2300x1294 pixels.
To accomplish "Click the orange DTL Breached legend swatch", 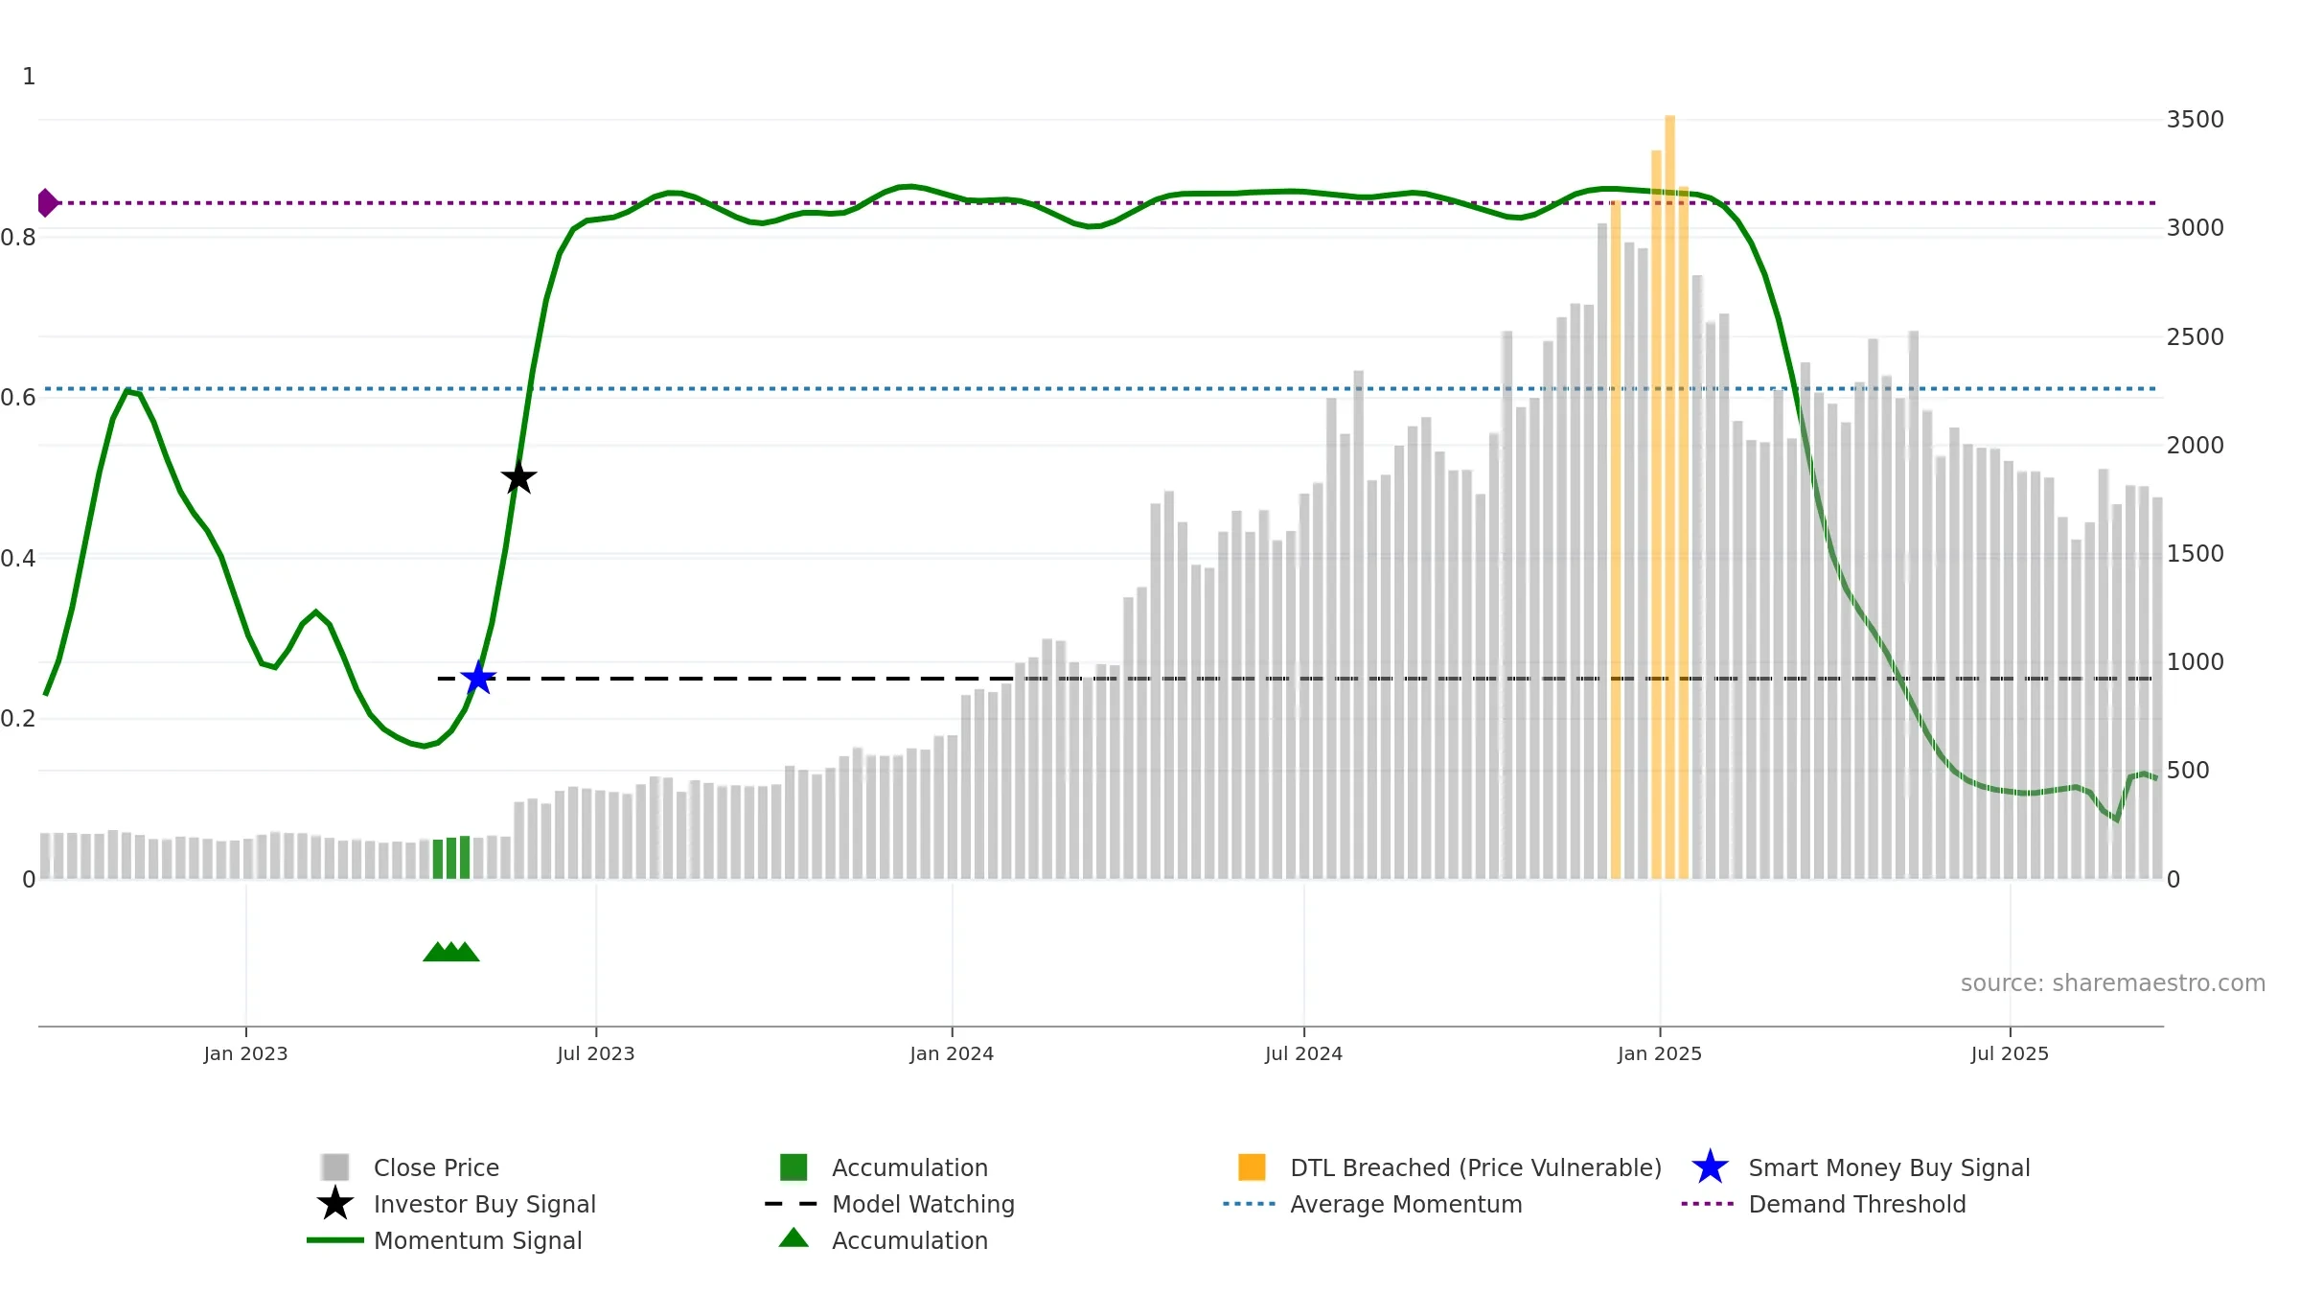I will click(x=1252, y=1167).
